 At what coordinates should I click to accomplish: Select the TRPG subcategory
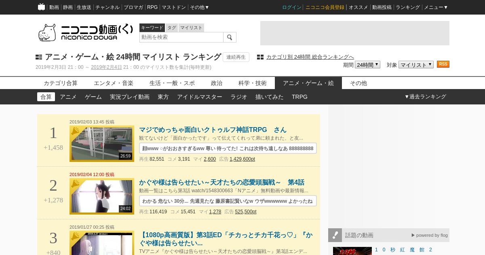pos(299,97)
